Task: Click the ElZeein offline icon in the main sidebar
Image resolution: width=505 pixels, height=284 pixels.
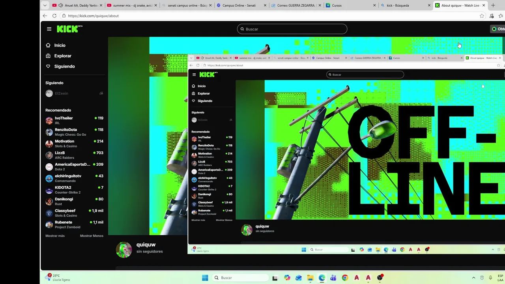Action: (101, 93)
